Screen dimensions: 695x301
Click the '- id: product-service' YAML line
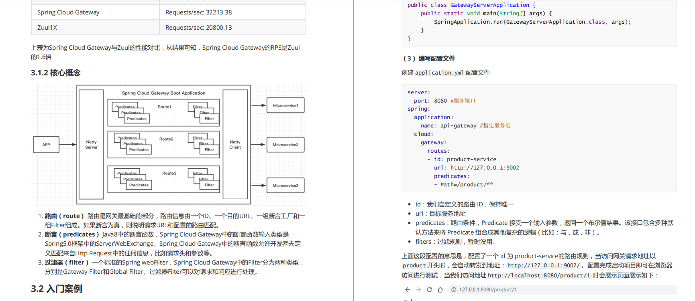(462, 159)
